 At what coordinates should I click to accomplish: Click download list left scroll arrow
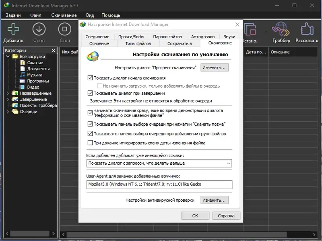coord(63,234)
